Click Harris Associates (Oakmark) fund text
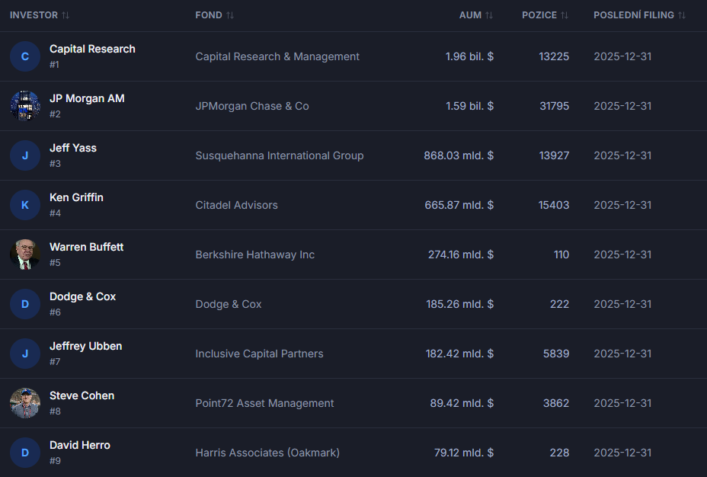The image size is (707, 477). click(x=267, y=453)
